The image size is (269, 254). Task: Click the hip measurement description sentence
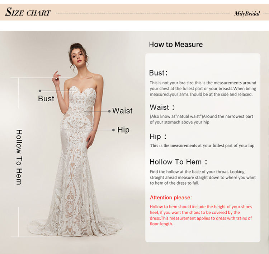coord(203,146)
